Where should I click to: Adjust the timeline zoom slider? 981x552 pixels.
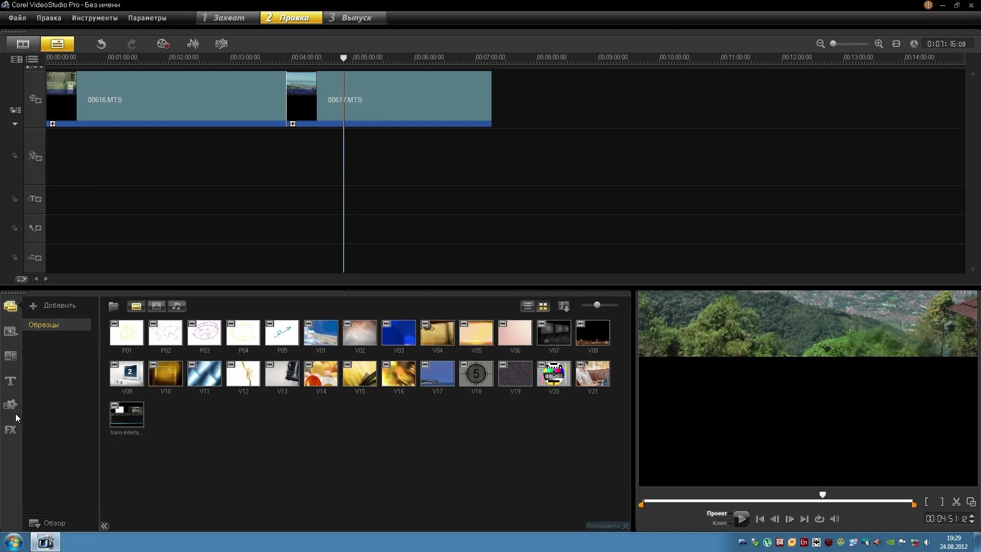tap(833, 44)
